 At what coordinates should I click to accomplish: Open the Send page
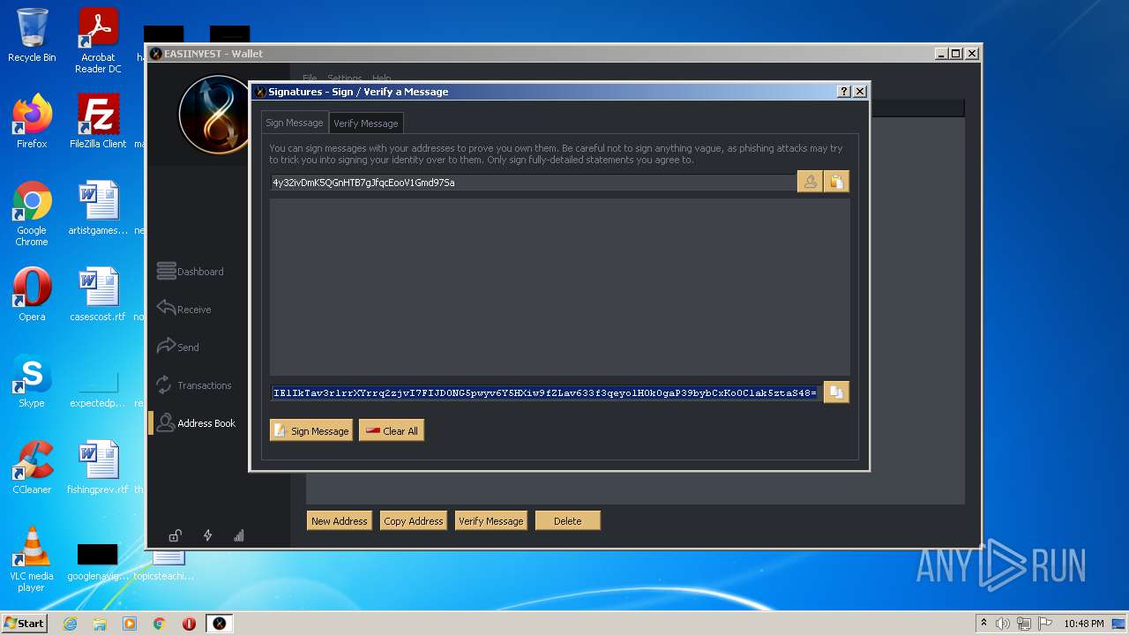[178, 347]
